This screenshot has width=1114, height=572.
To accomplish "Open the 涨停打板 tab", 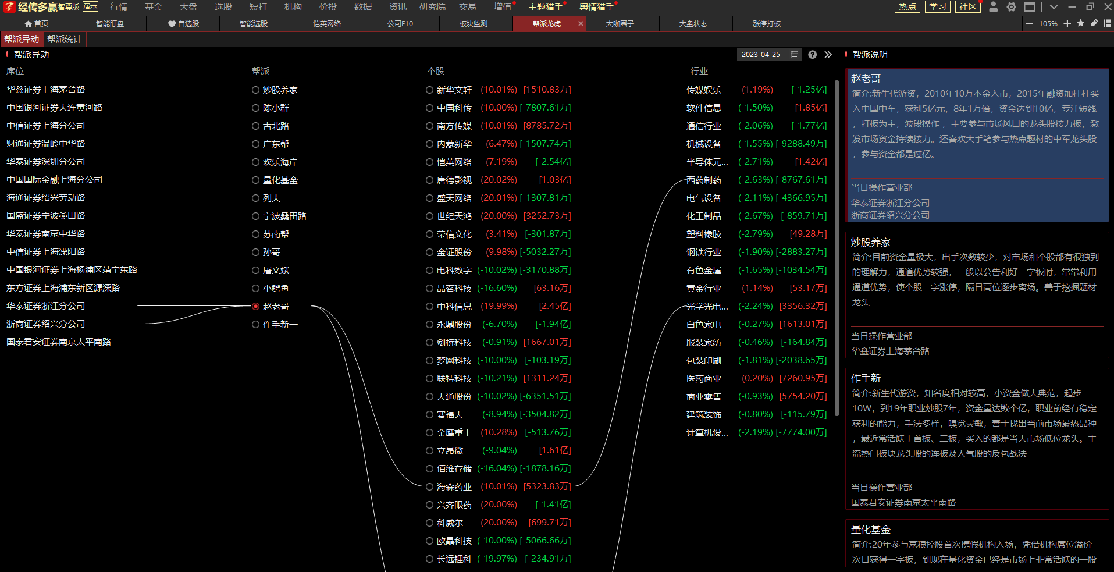I will [767, 24].
